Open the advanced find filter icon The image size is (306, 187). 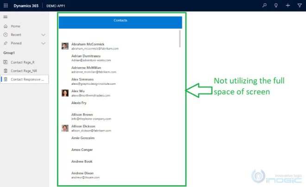[x=299, y=6]
